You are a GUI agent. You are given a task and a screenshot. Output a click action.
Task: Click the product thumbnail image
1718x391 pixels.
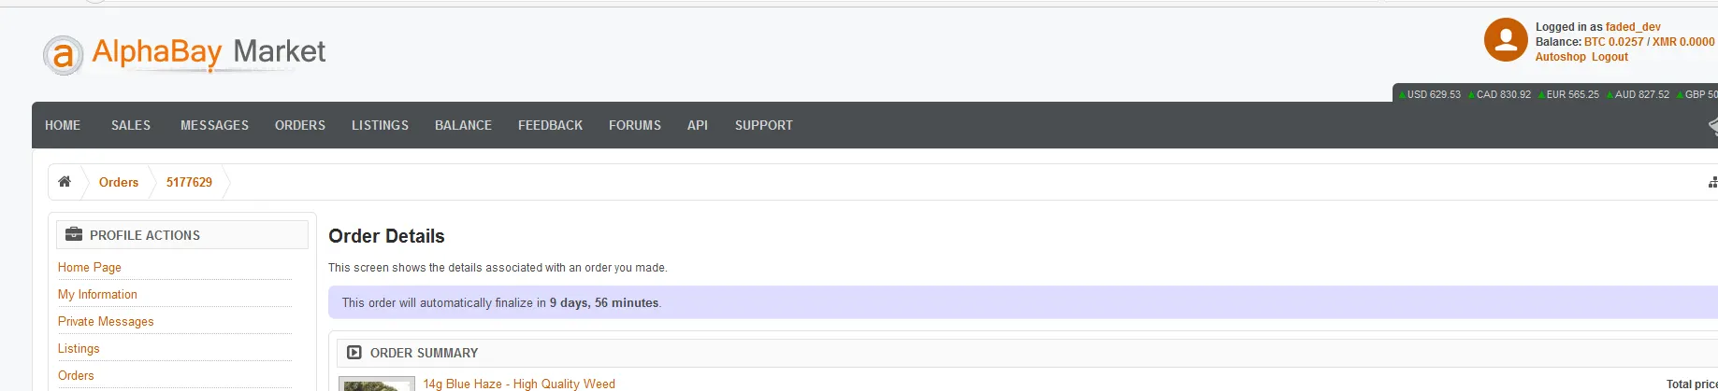(377, 384)
